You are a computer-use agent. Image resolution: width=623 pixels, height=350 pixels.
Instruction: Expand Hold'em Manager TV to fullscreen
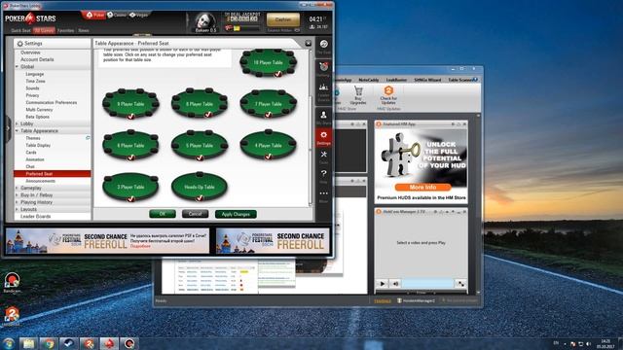click(x=460, y=284)
